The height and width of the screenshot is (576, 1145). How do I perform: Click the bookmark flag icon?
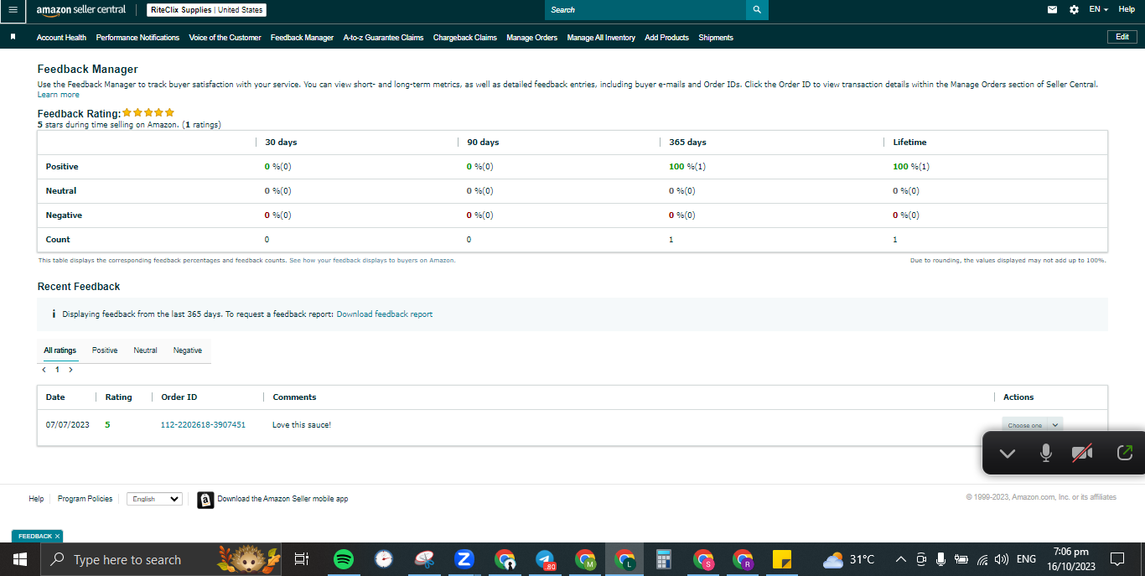(x=13, y=37)
